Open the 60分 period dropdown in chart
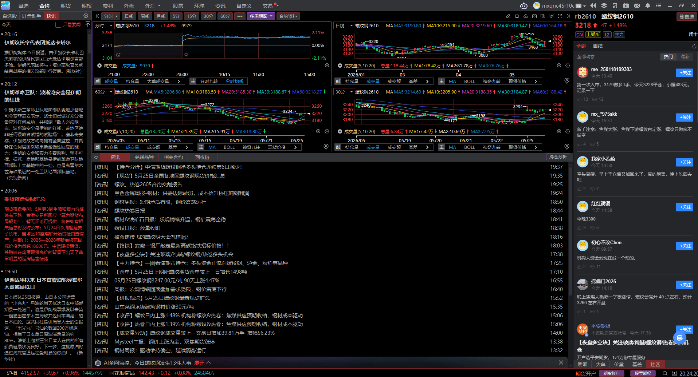698x377 pixels. coord(103,92)
